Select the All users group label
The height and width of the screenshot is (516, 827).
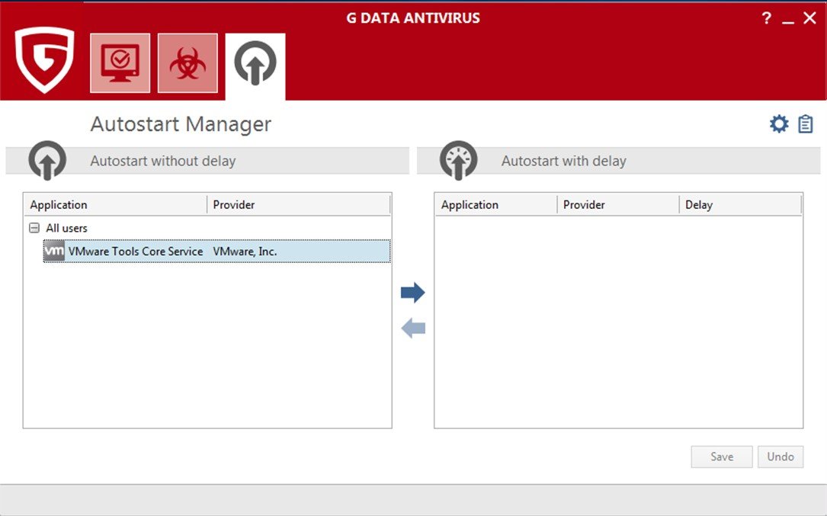tap(66, 228)
